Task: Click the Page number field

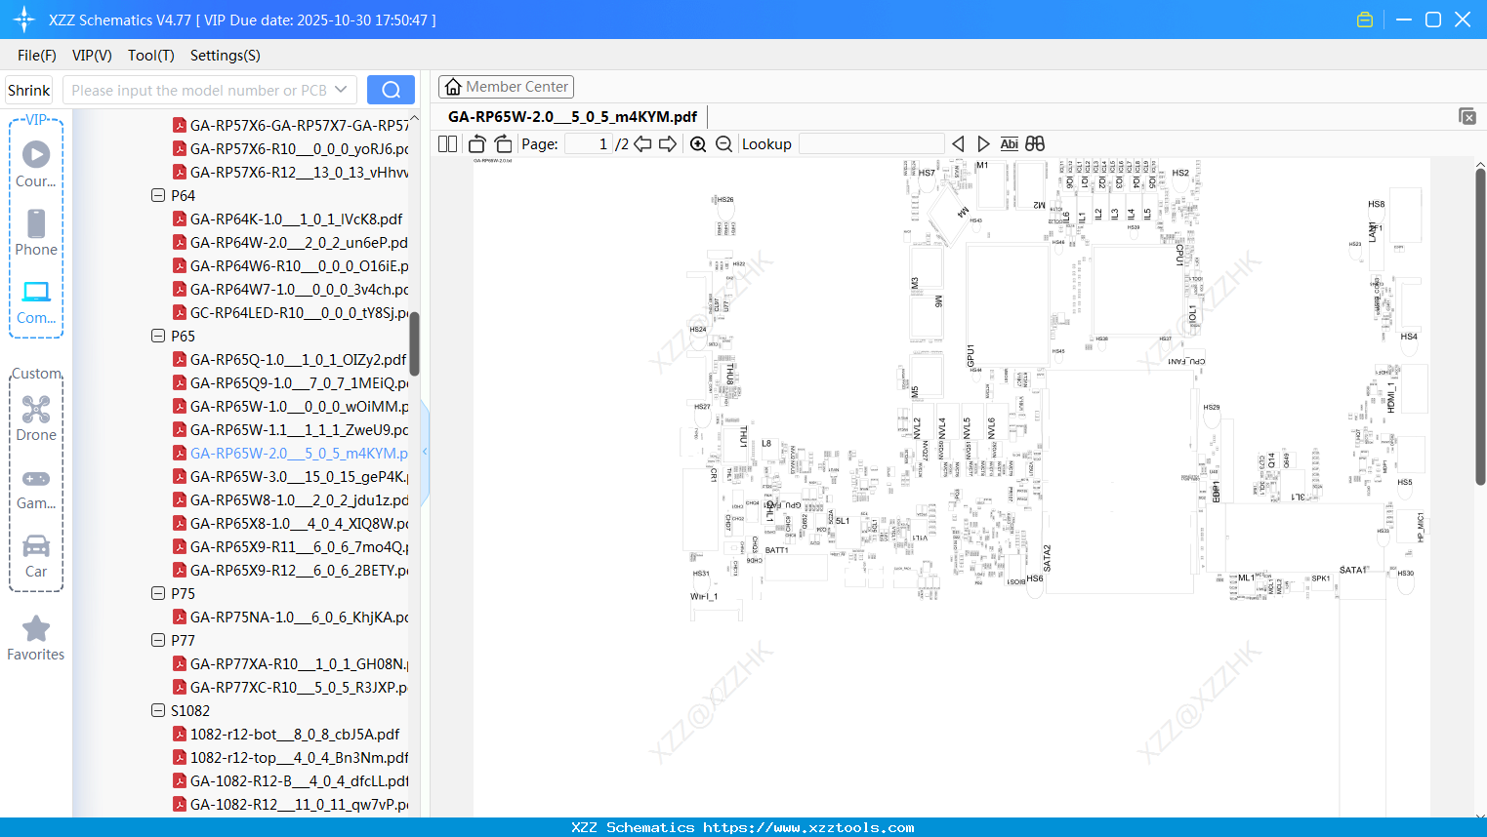Action: [589, 144]
